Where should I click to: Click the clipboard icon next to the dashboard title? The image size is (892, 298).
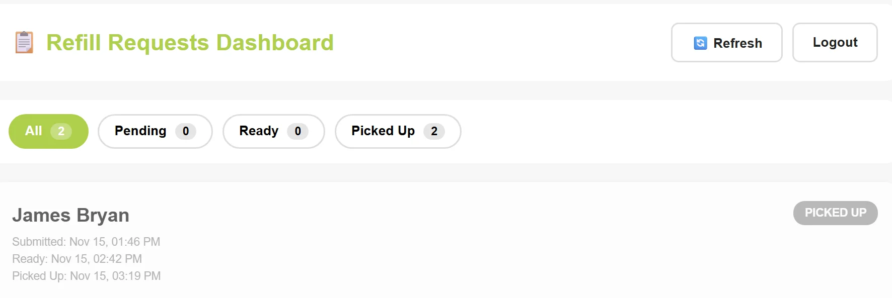[x=24, y=42]
